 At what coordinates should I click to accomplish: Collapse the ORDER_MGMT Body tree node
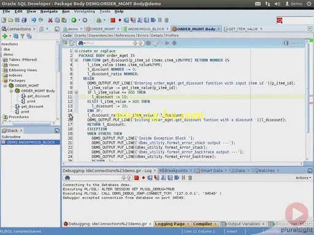coord(12,91)
